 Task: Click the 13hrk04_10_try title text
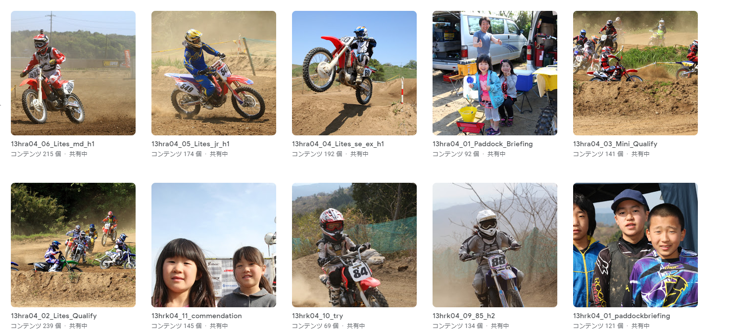pyautogui.click(x=317, y=316)
